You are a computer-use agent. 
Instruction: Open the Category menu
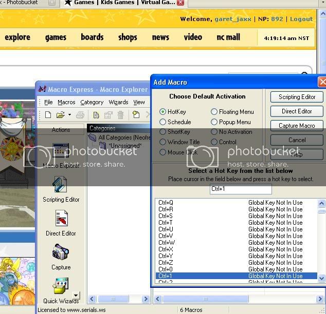(x=92, y=102)
